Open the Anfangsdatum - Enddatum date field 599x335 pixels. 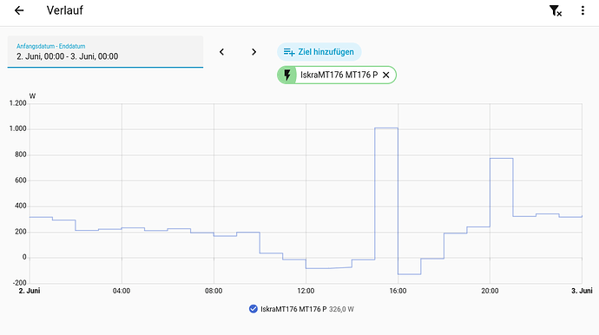point(105,52)
